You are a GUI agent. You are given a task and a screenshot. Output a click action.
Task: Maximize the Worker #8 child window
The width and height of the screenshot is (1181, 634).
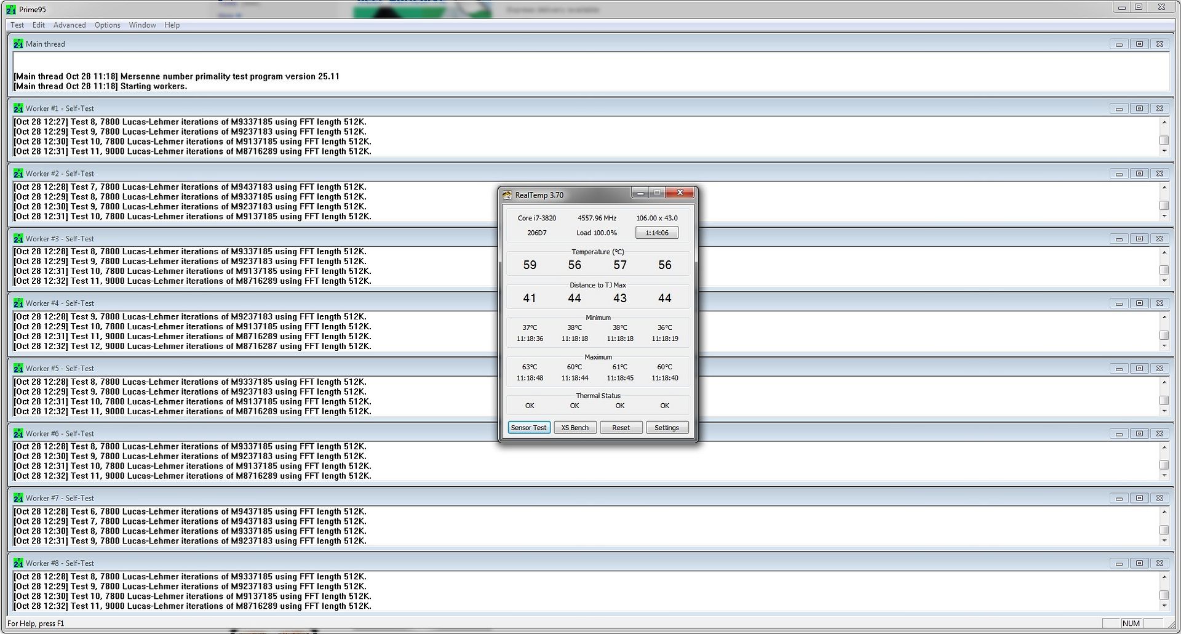[x=1139, y=564]
